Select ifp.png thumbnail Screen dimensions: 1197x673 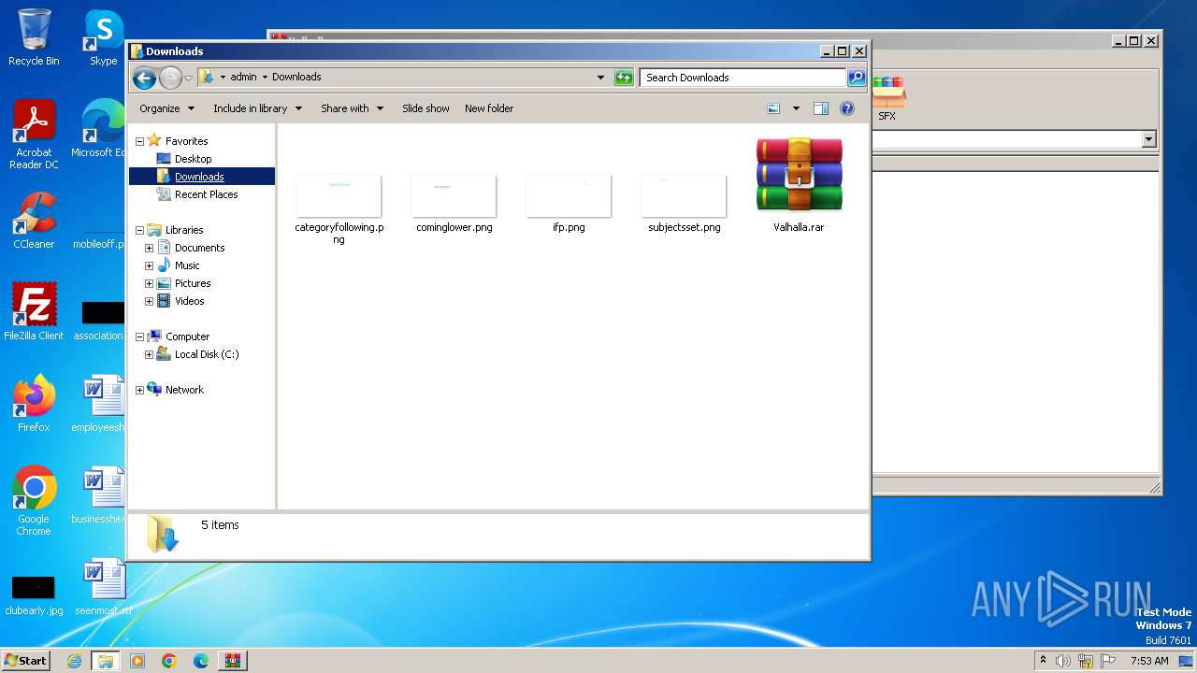coord(569,195)
